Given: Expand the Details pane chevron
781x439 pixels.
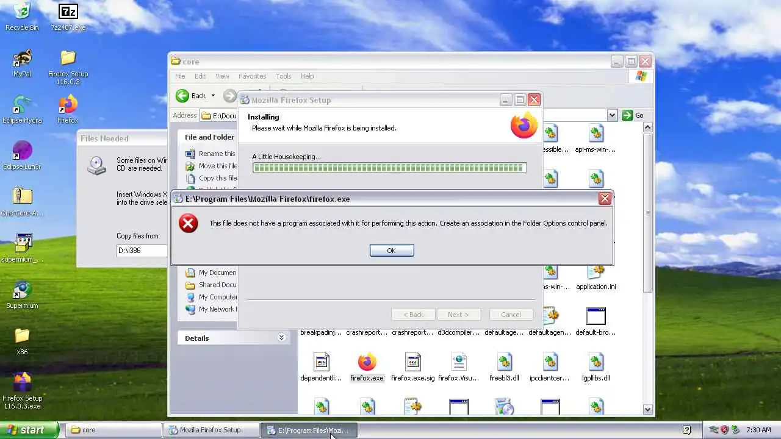Looking at the screenshot, I should point(281,337).
